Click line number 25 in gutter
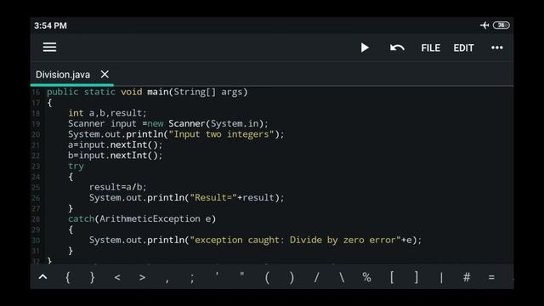The height and width of the screenshot is (306, 544). (36, 187)
